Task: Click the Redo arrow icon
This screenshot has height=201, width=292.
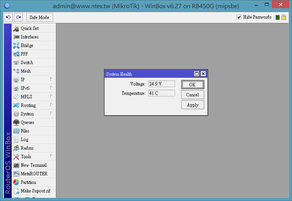Action: (18, 17)
